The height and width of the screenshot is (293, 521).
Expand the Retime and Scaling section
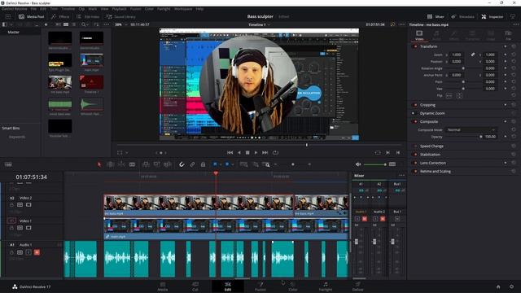[x=436, y=172]
